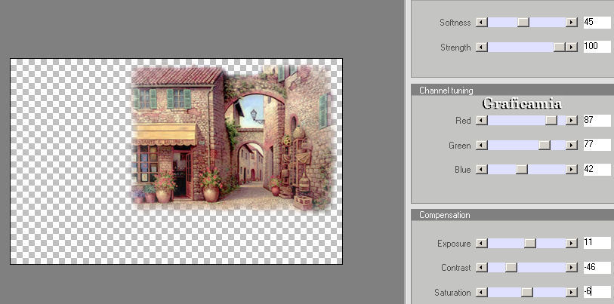Image resolution: width=614 pixels, height=304 pixels.
Task: Click the Contrast value field showing -46
Action: coord(597,268)
